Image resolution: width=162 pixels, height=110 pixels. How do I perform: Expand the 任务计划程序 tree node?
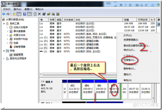point(7,27)
